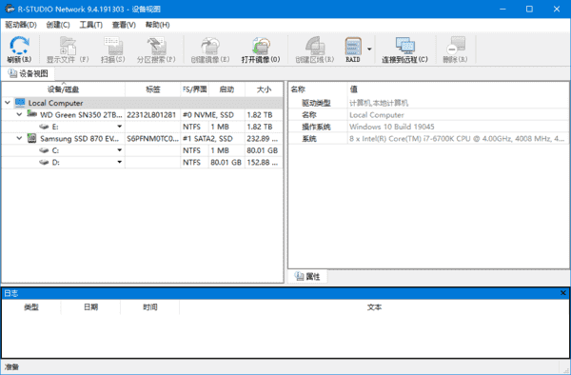
Task: Click the 文本 log column header
Action: (x=374, y=307)
